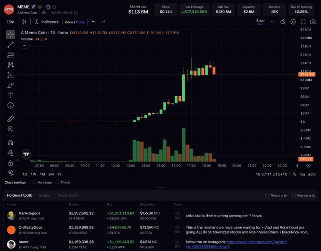321x251 pixels.
Task: Like OldTastyDove thesis heart icon
Action: pyautogui.click(x=177, y=228)
